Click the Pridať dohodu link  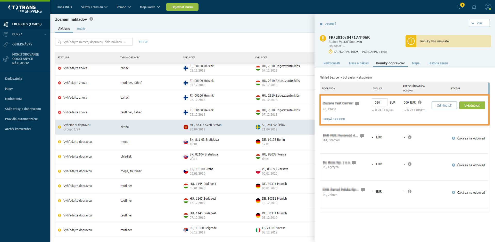coord(334,119)
